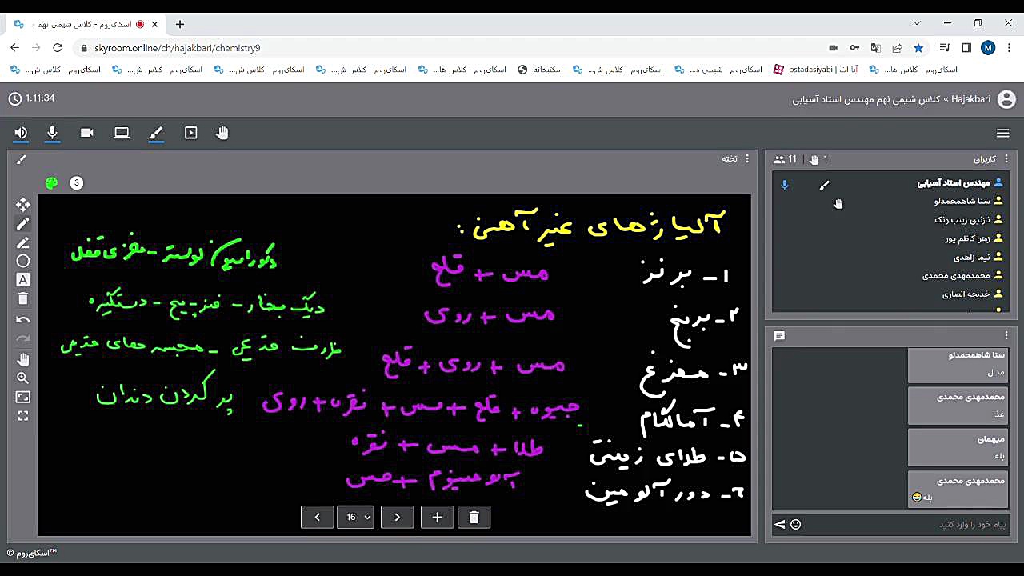Open the green pen color palette

click(52, 183)
